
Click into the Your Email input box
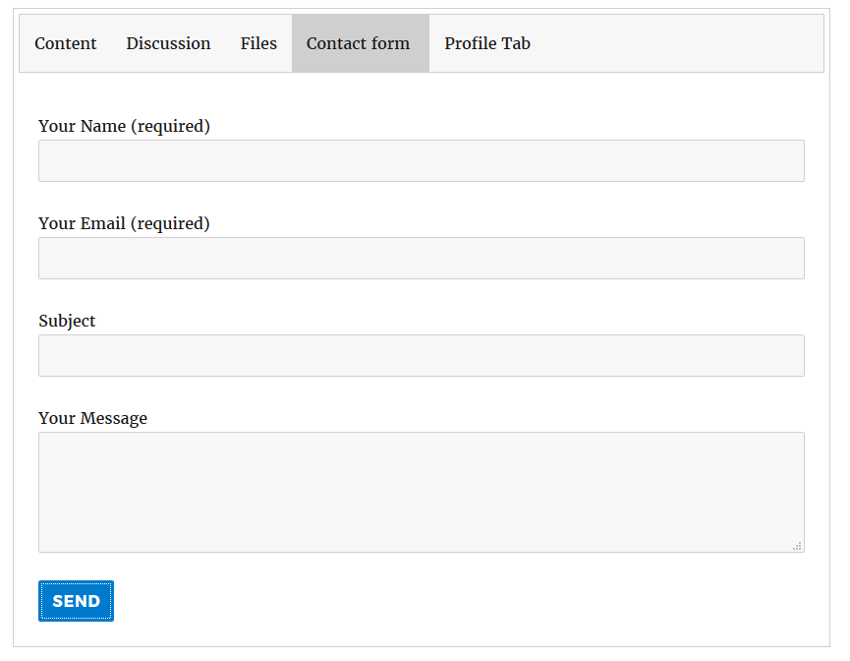422,259
